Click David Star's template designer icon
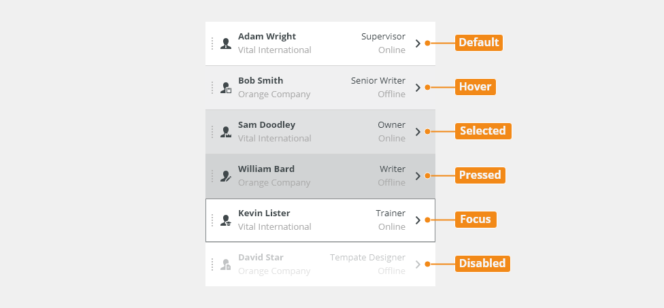The height and width of the screenshot is (308, 664). tap(226, 264)
